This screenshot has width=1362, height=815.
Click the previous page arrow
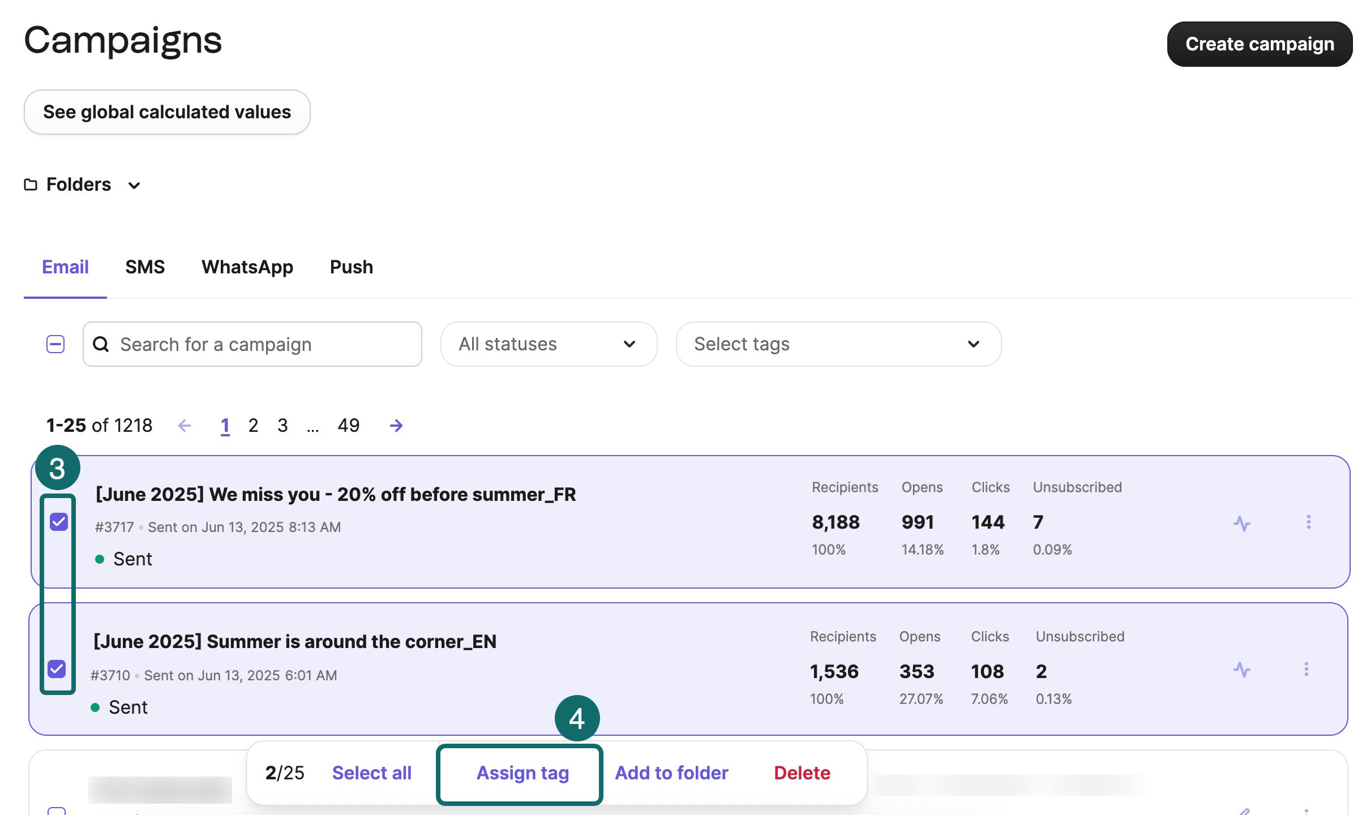(x=184, y=425)
